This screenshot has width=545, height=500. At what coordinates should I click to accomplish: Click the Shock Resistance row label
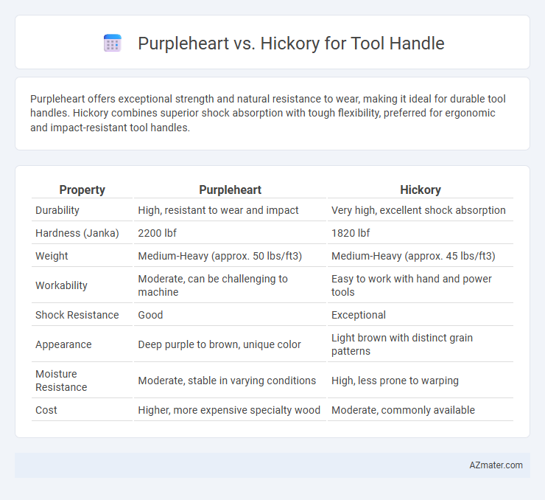coord(77,315)
